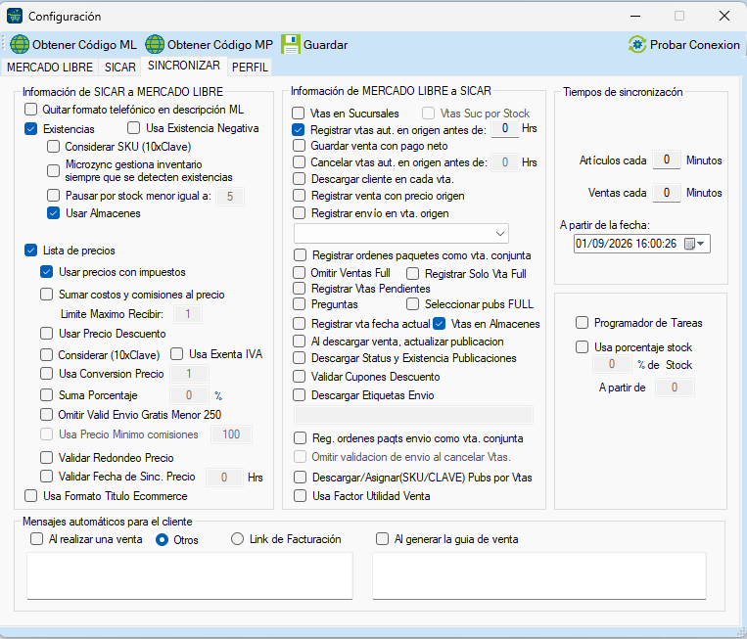Check Sumar costos y comisiones al precio
Viewport: 747px width, 639px height.
click(x=47, y=295)
